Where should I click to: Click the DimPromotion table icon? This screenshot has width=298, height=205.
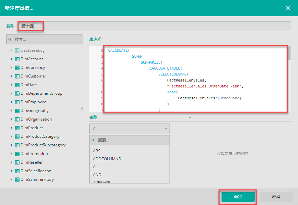tap(17, 154)
